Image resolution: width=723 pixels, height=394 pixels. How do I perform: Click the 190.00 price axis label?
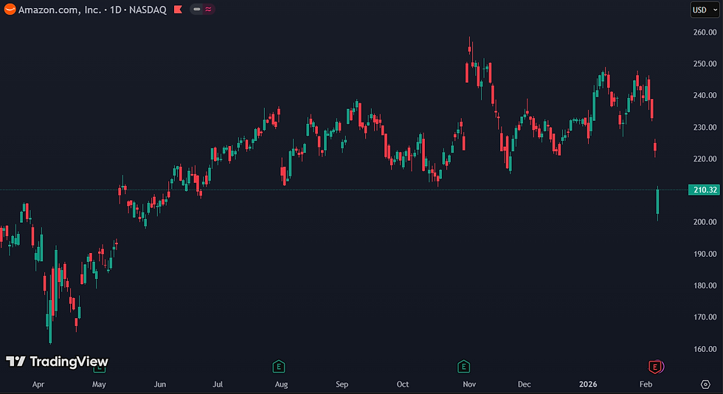point(705,254)
